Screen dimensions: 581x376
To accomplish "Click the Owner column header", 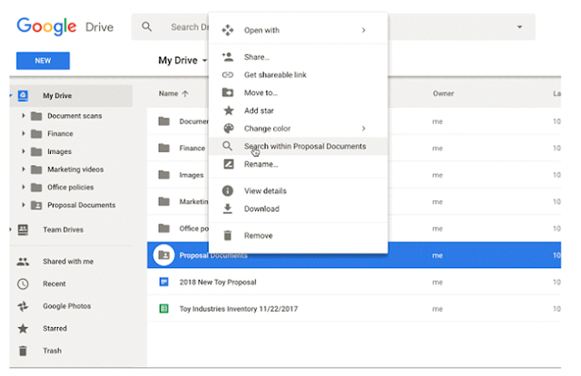I will tap(443, 93).
